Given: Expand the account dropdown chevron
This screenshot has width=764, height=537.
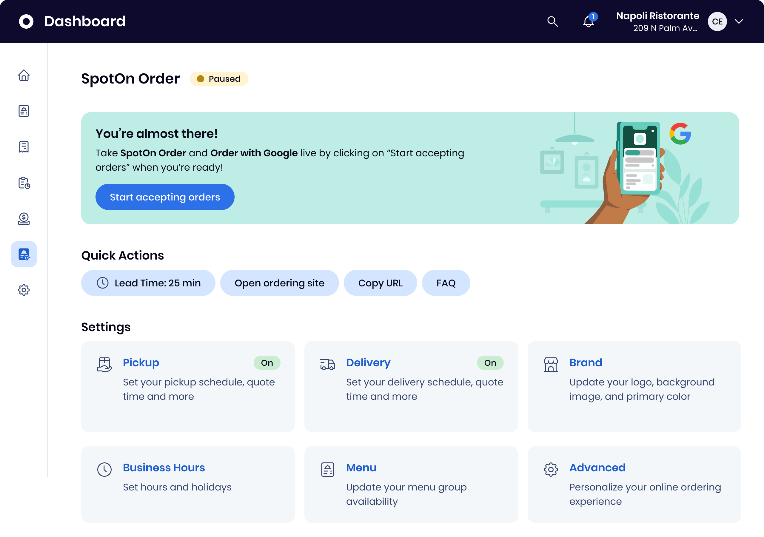Looking at the screenshot, I should (x=739, y=21).
